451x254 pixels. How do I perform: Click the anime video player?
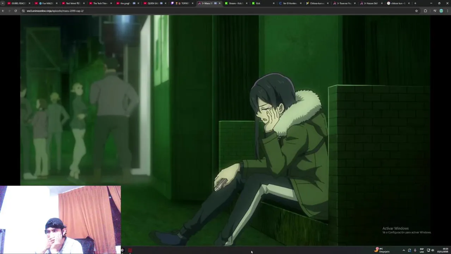[x=225, y=130]
